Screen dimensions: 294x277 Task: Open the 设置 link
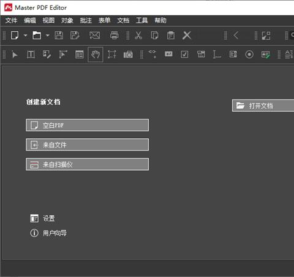pyautogui.click(x=42, y=218)
